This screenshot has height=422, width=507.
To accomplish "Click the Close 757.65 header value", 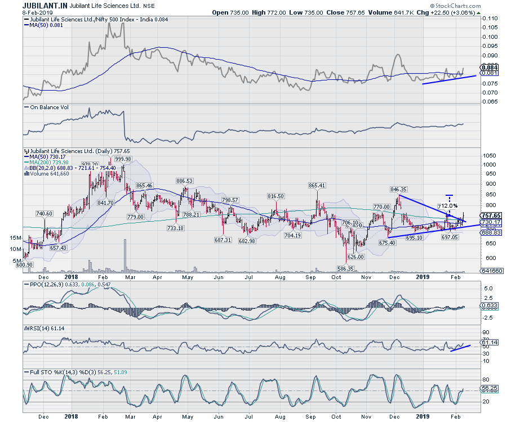I will (345, 12).
